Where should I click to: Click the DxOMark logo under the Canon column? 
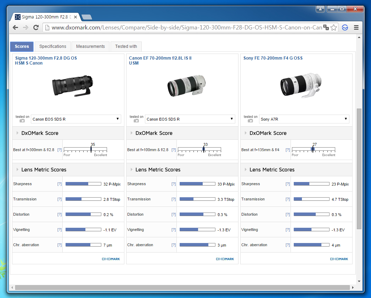click(225, 259)
